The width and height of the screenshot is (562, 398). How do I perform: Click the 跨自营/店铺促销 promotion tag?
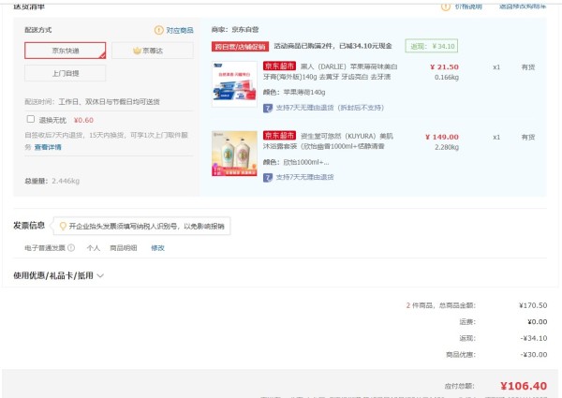click(240, 47)
